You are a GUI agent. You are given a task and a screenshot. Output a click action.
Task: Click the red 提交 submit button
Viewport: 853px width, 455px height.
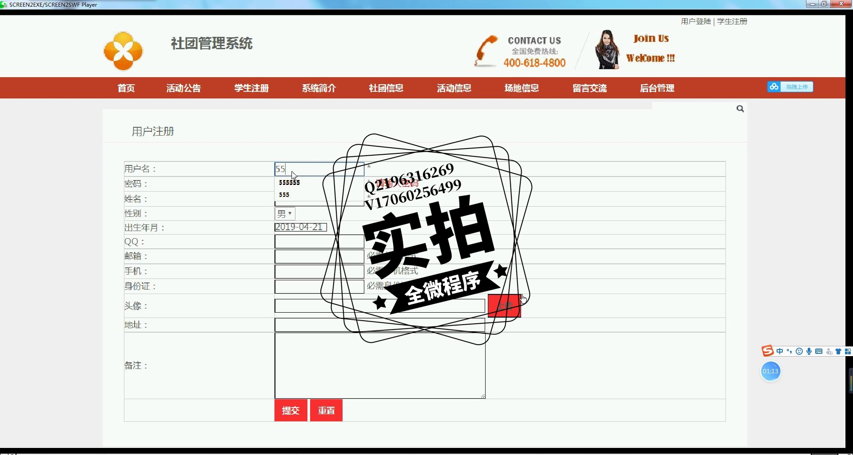(x=291, y=410)
